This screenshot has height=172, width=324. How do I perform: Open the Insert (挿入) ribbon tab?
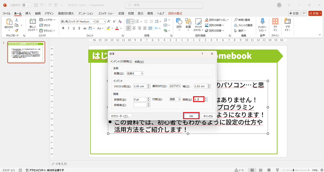click(x=28, y=13)
